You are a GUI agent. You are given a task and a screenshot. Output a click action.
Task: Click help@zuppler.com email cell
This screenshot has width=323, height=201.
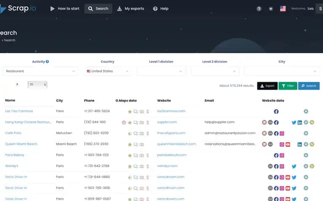220,122
